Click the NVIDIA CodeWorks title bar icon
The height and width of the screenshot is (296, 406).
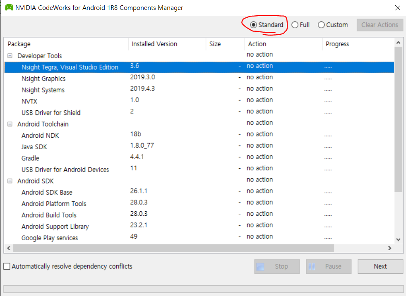pos(9,7)
